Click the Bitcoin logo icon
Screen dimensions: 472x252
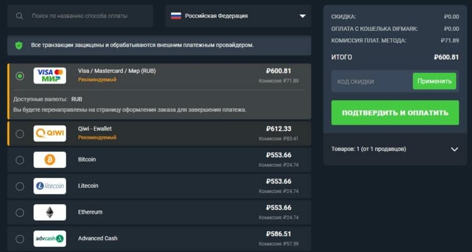point(50,160)
